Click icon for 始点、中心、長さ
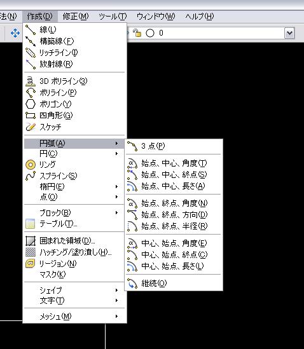The image size is (304, 349). (x=132, y=186)
